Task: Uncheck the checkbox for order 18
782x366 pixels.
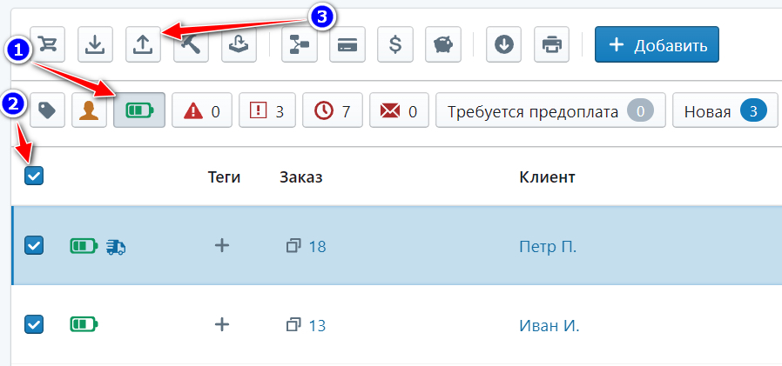Action: pos(34,246)
